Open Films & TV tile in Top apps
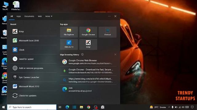This screenshot has width=197, height=110. point(69,44)
